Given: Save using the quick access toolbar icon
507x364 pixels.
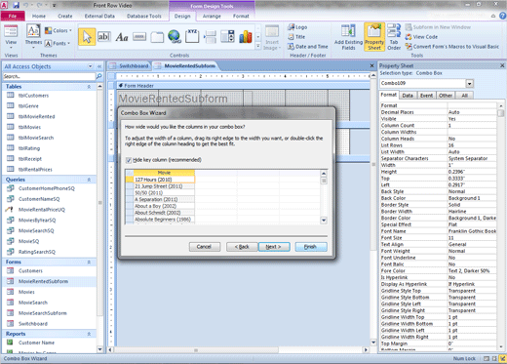Looking at the screenshot, I should point(16,5).
